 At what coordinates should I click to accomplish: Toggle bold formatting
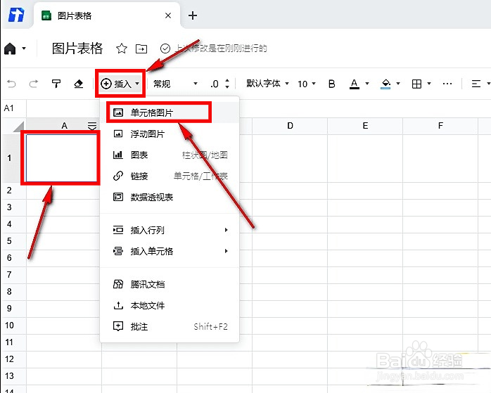[x=331, y=84]
